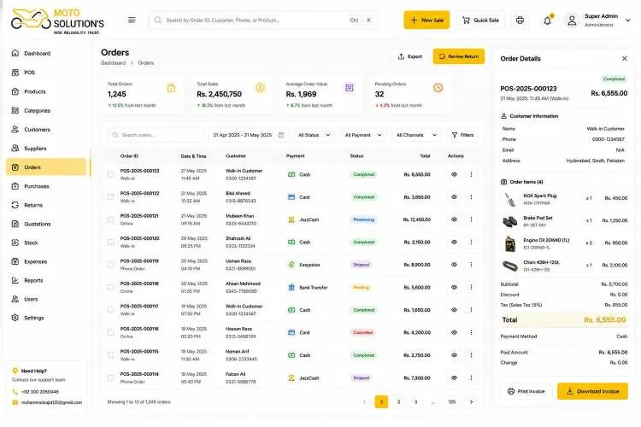Jump to page 125 of orders
The image size is (641, 427).
point(452,401)
